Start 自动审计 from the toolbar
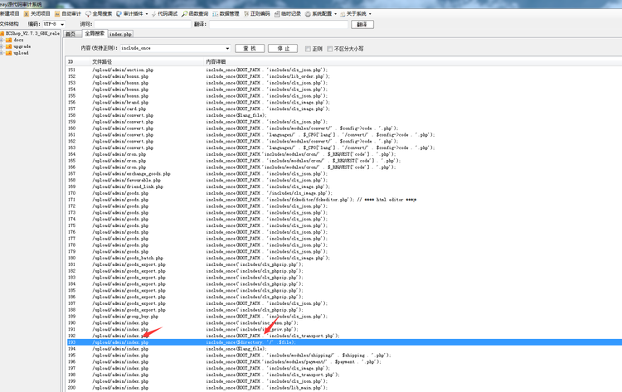Viewport: 622px width, 392px height. pos(68,14)
